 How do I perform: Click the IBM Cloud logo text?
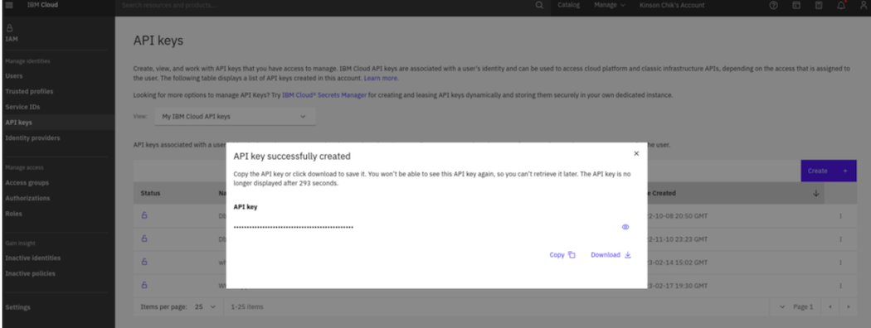pos(42,5)
